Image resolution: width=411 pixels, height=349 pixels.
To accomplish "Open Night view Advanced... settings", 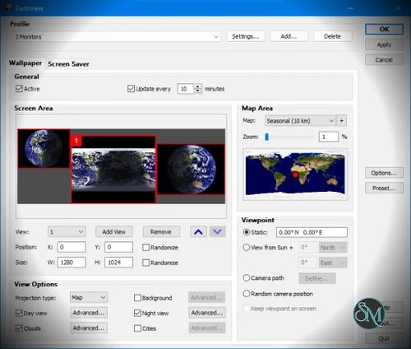I will [207, 313].
